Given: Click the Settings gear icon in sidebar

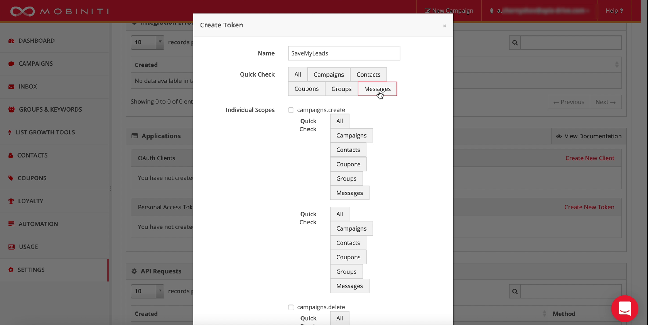Looking at the screenshot, I should [x=11, y=270].
